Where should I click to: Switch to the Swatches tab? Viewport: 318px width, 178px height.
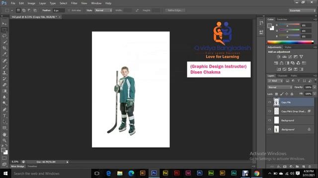282,19
